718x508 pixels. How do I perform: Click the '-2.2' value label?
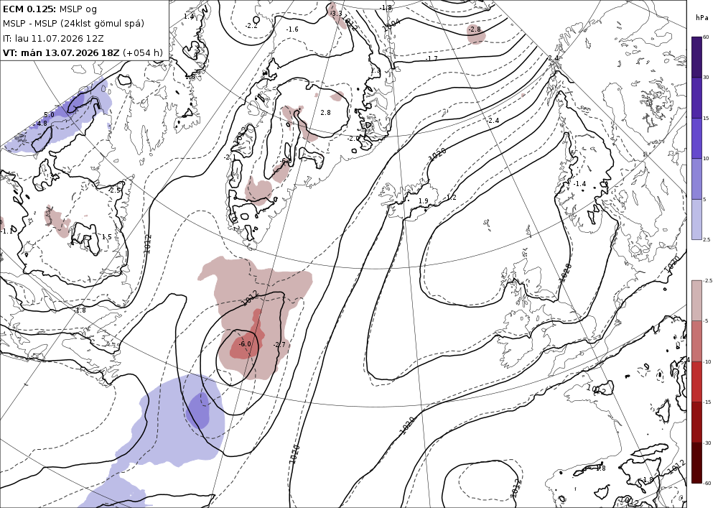(251, 26)
